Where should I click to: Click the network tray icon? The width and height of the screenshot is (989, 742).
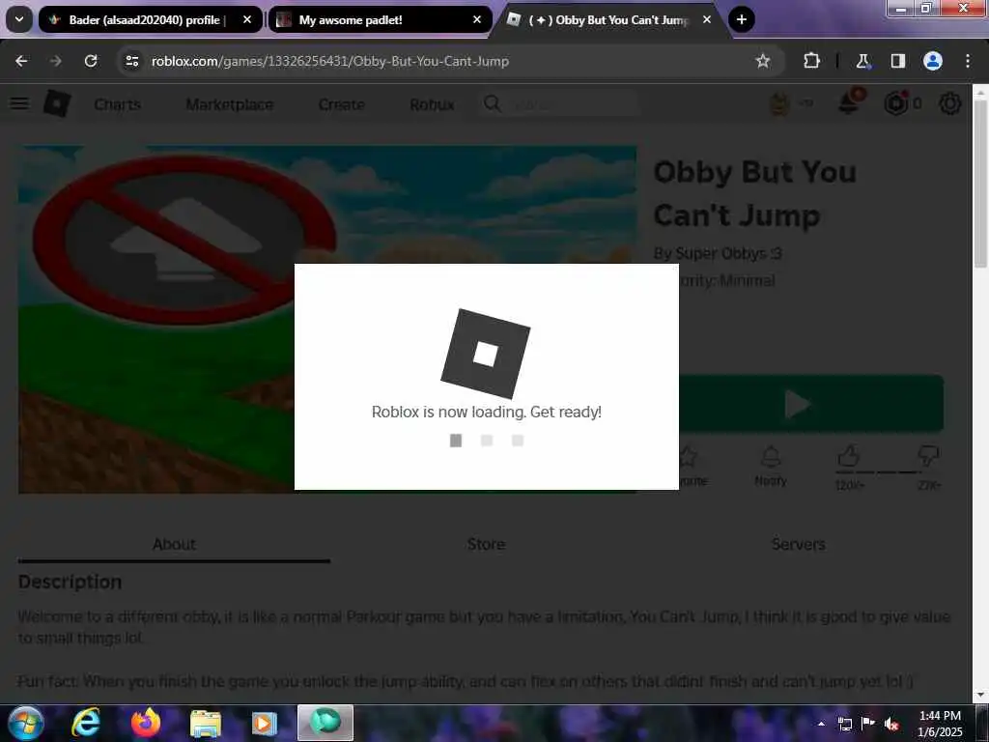pos(845,724)
